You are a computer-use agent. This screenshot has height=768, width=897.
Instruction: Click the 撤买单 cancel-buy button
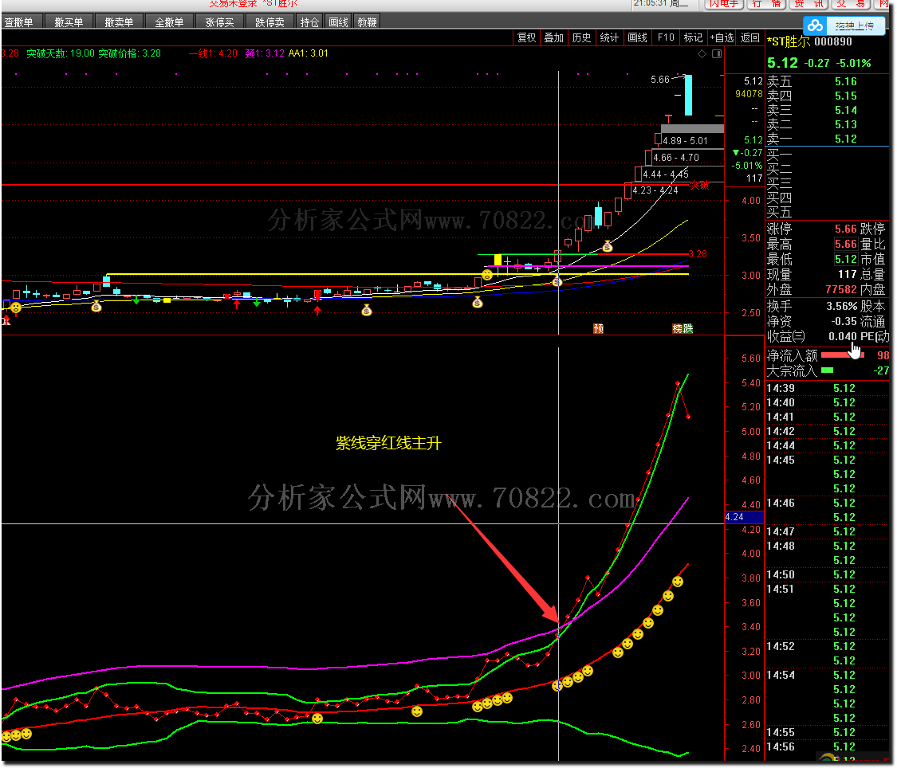pos(69,22)
